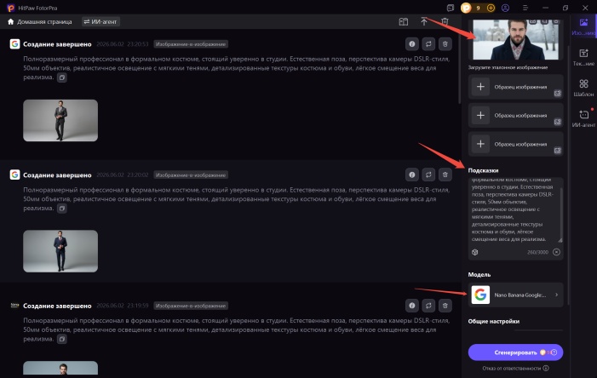Click the Создание завершено title at 23:20:53

pyautogui.click(x=57, y=44)
